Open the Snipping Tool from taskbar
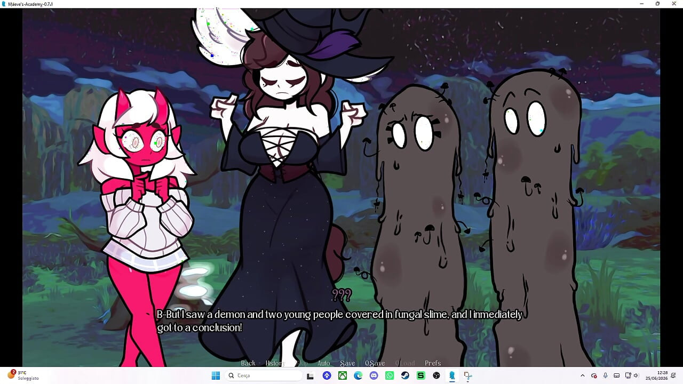 (468, 375)
